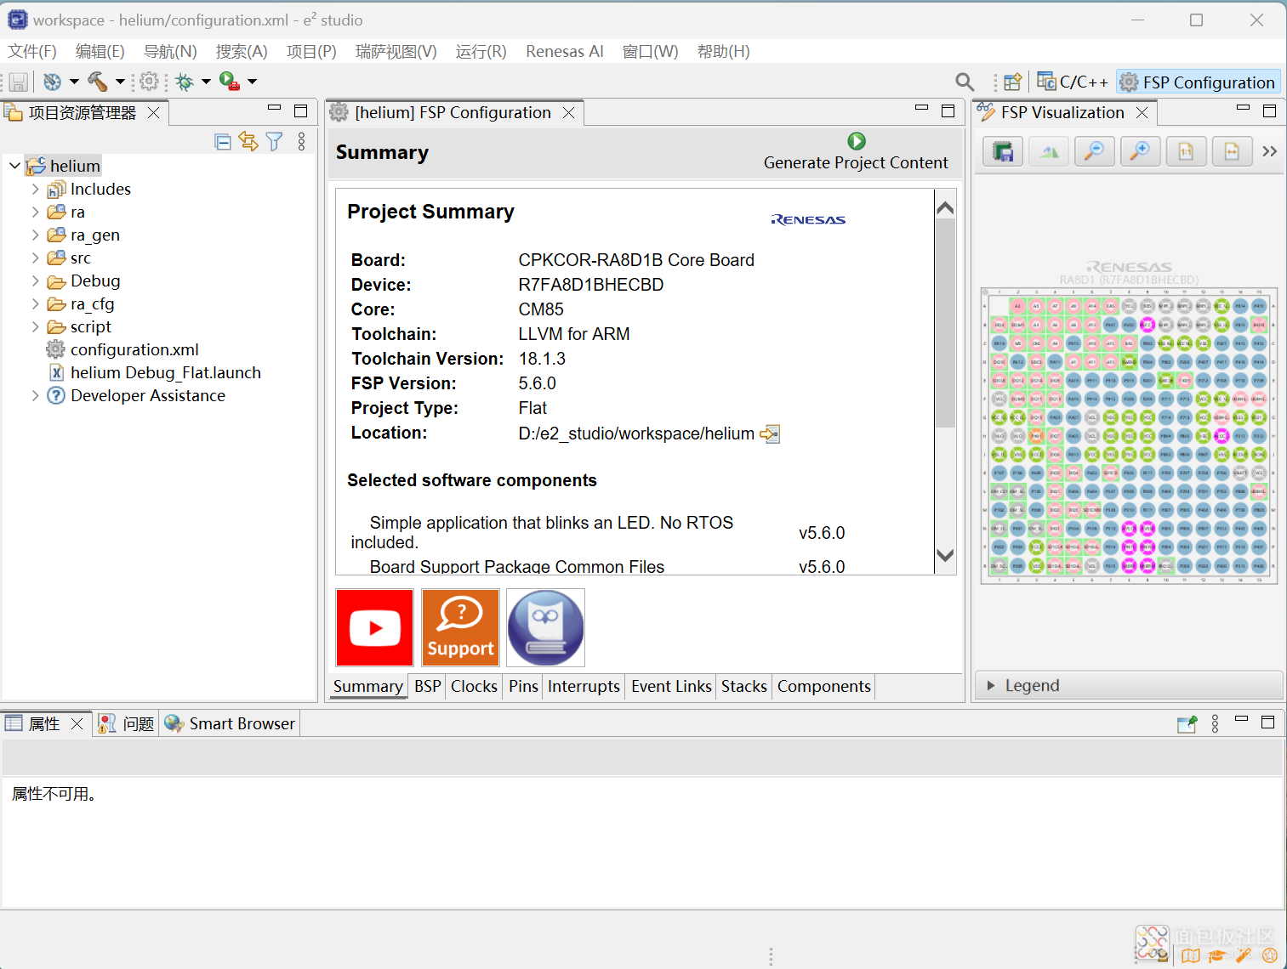1287x969 pixels.
Task: Click the hammer Build icon
Action: click(x=98, y=82)
